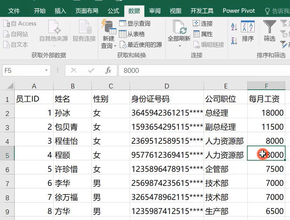Open the 文件 file tab

tap(14, 11)
